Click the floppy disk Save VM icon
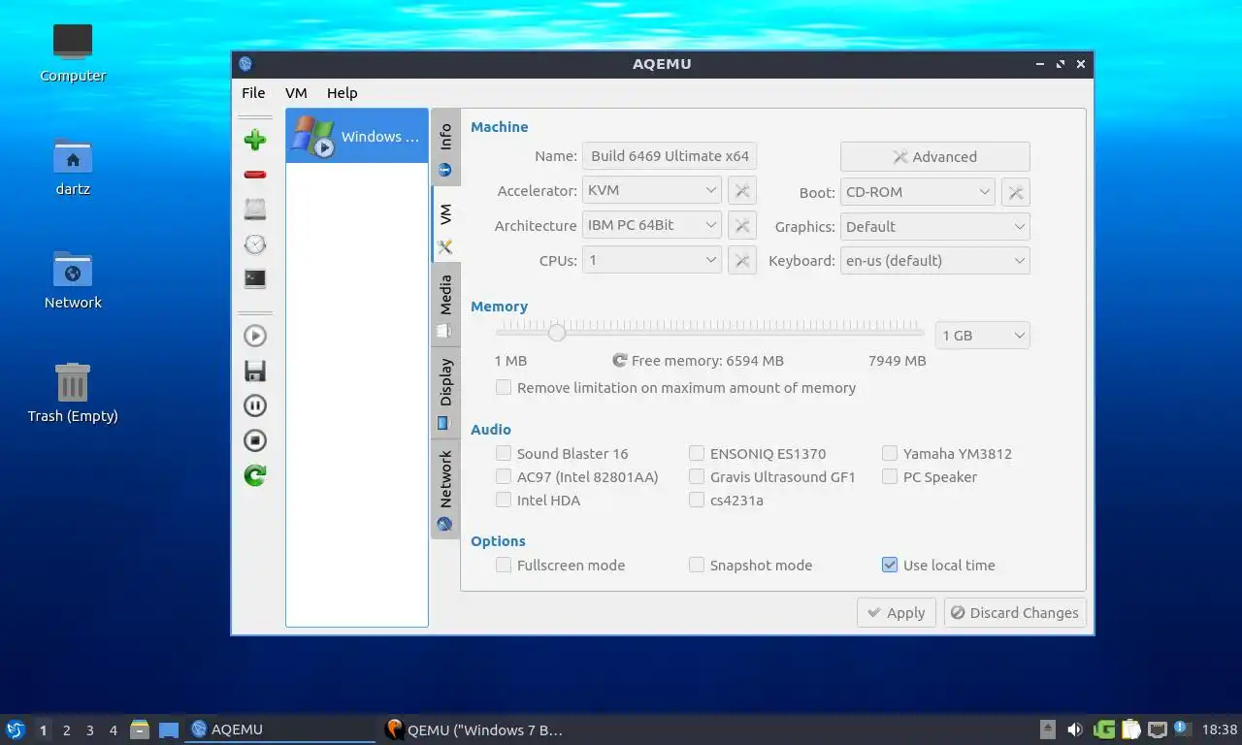1242x745 pixels. [255, 371]
